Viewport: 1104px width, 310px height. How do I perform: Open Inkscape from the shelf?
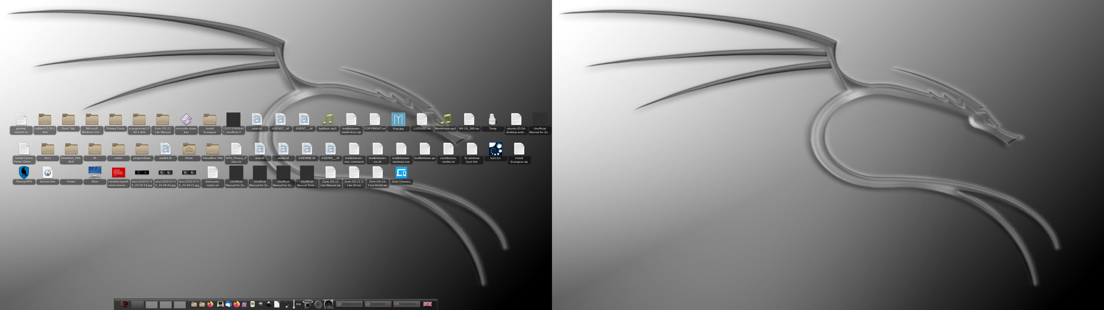pyautogui.click(x=269, y=304)
